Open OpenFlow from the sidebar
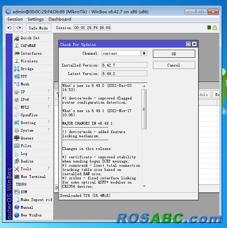227x228 pixels. point(33,115)
